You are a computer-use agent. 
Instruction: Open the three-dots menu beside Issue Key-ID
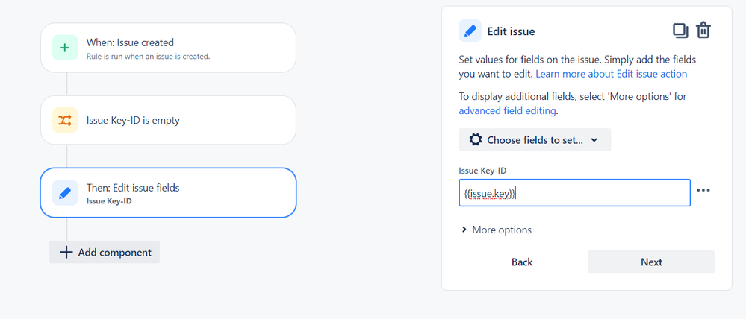[703, 190]
